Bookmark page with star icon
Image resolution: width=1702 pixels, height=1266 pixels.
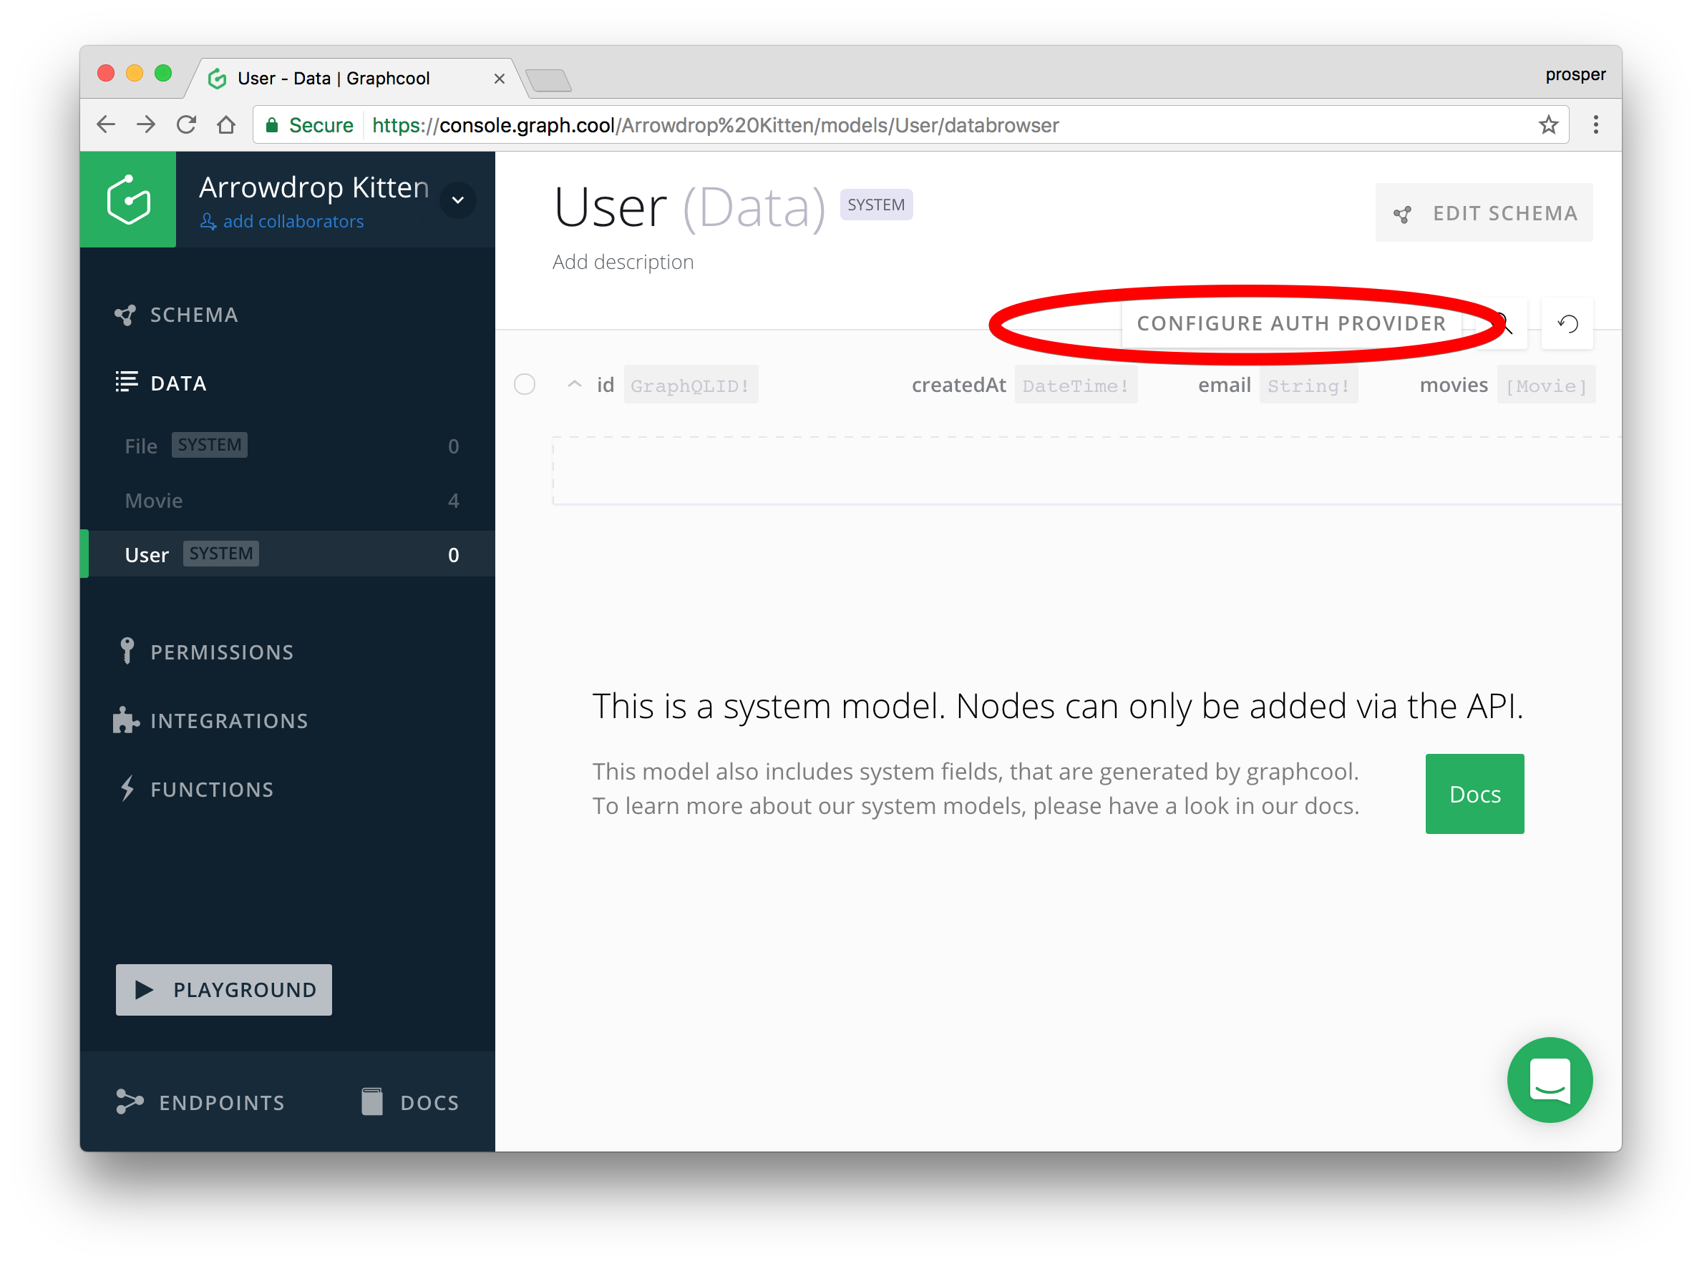click(x=1548, y=124)
